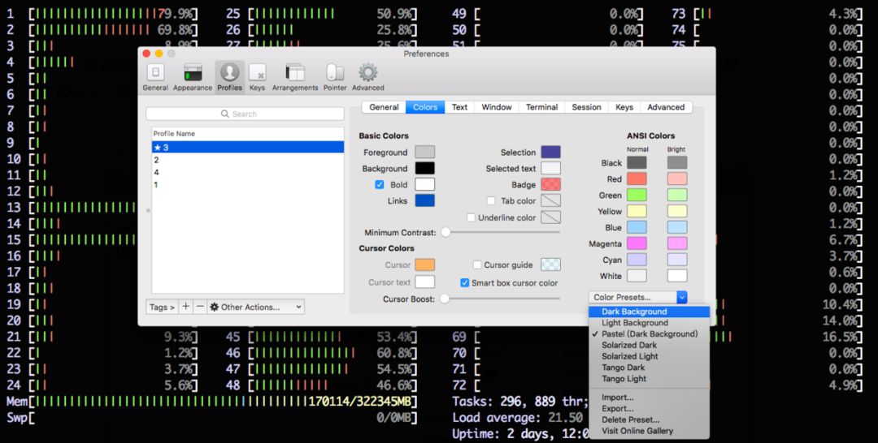Open the ANSI Blue normal swatch
878x443 pixels.
pyautogui.click(x=637, y=227)
